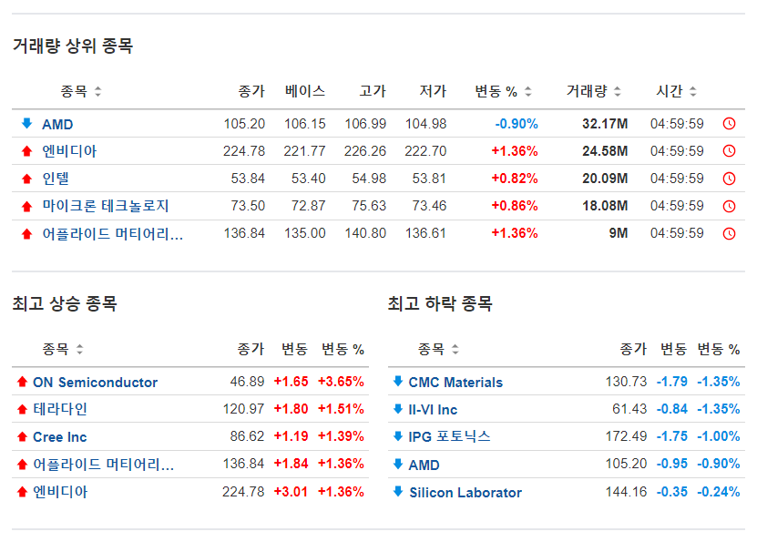Click the 저가 column header
The height and width of the screenshot is (542, 757).
[x=433, y=91]
